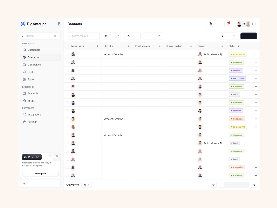
Task: Close the 20 days left upgrade card
Action: pos(57,156)
